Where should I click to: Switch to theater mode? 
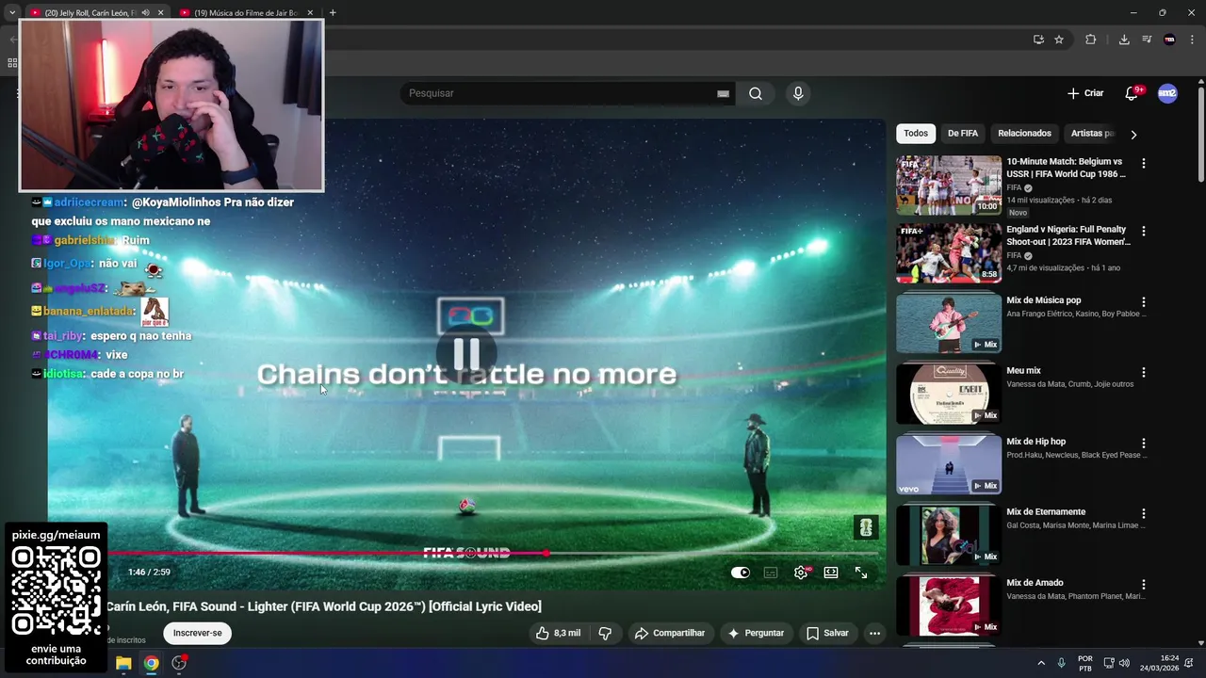coord(831,573)
